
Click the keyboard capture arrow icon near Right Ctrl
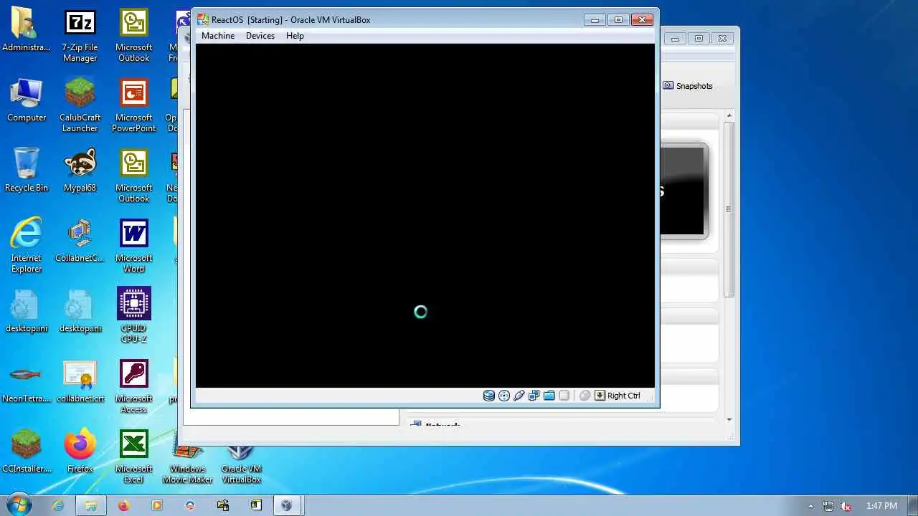pos(600,396)
